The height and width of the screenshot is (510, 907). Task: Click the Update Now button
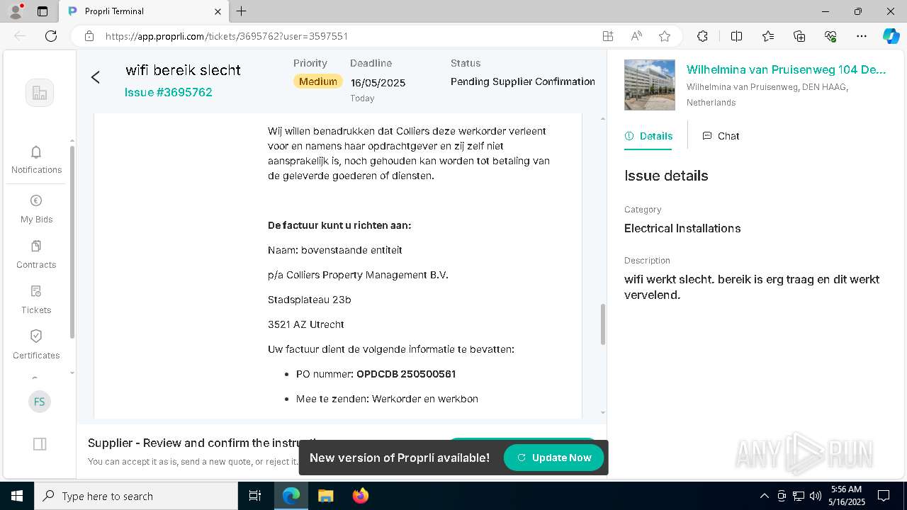(553, 458)
